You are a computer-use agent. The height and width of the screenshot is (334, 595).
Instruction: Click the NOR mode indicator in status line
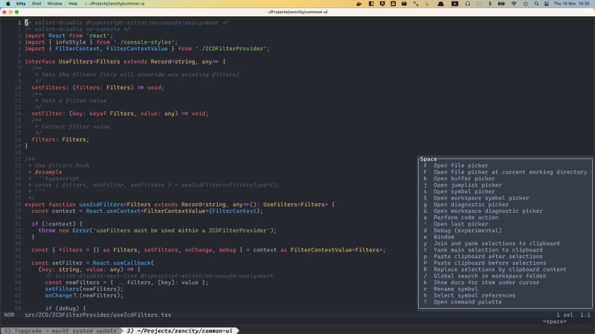coord(9,315)
